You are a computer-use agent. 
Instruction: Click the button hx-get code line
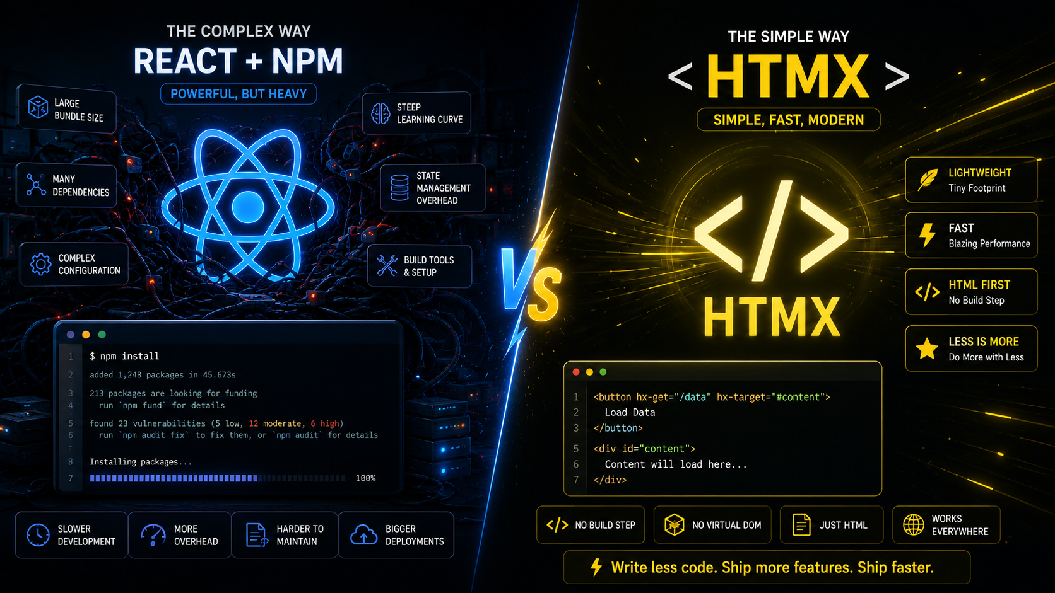coord(711,397)
